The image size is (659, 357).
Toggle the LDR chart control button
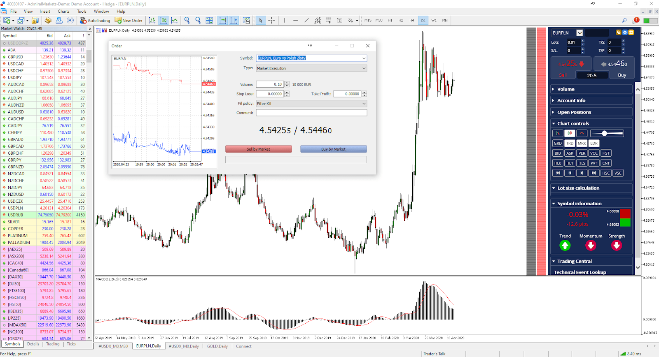[x=594, y=143]
